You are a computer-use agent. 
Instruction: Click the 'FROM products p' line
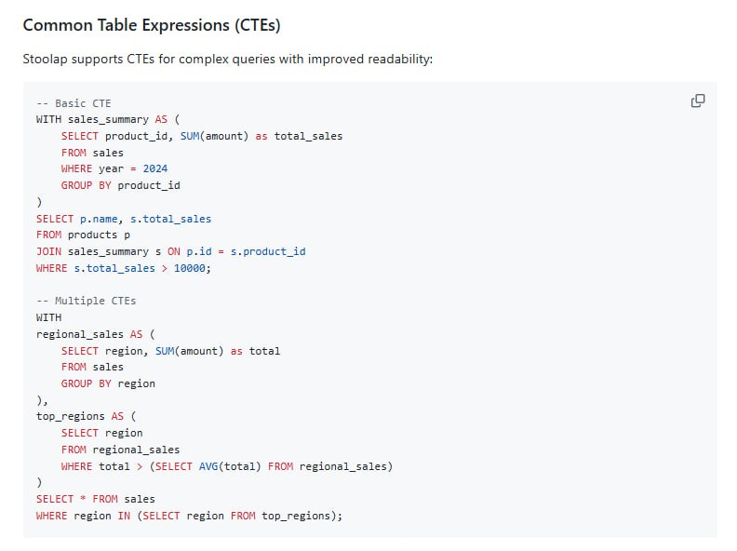(x=83, y=235)
